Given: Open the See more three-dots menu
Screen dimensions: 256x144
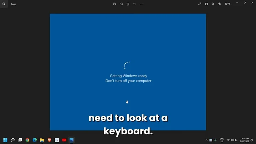Looking at the screenshot, I should (x=141, y=4).
